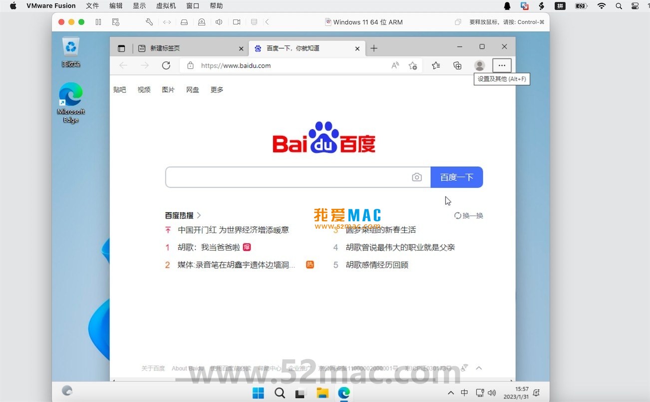Open hot search 媒体:录音笔在胡鑫宇遗体边墙洞

coord(237,265)
